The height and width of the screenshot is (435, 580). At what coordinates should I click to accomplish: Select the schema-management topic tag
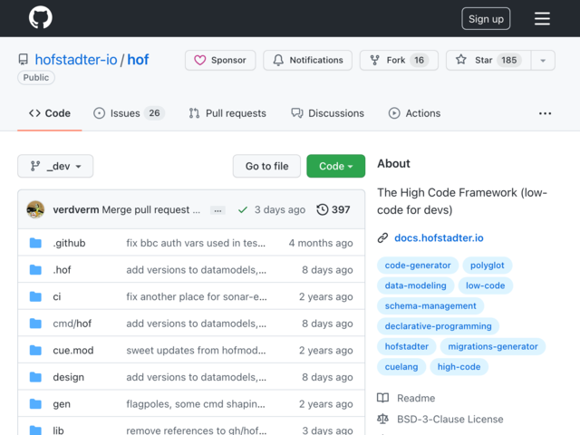pyautogui.click(x=430, y=306)
